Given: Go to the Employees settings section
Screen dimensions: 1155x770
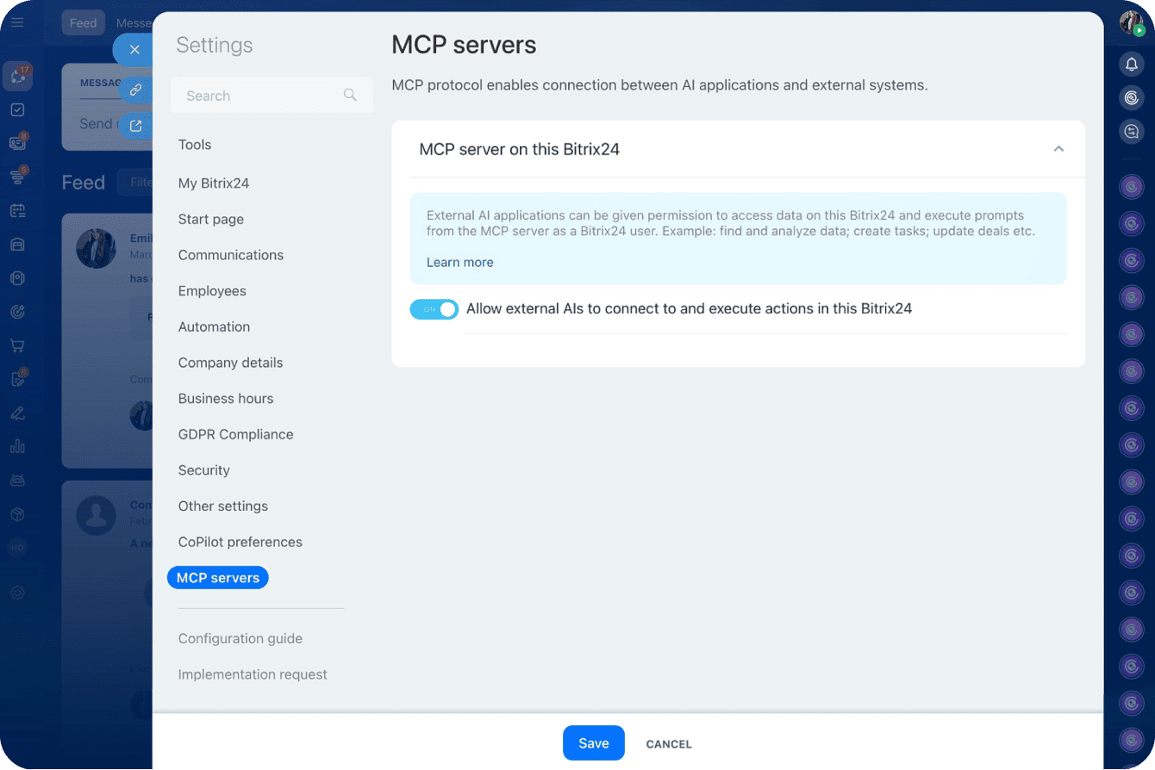Looking at the screenshot, I should (x=212, y=291).
